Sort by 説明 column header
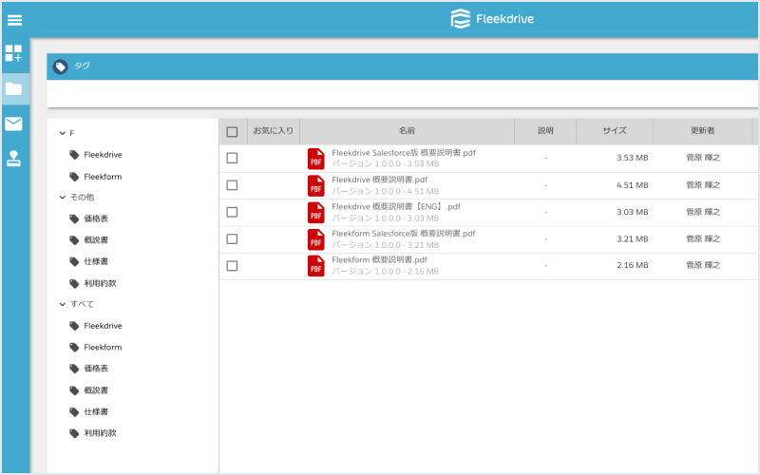760x475 pixels. pyautogui.click(x=545, y=131)
